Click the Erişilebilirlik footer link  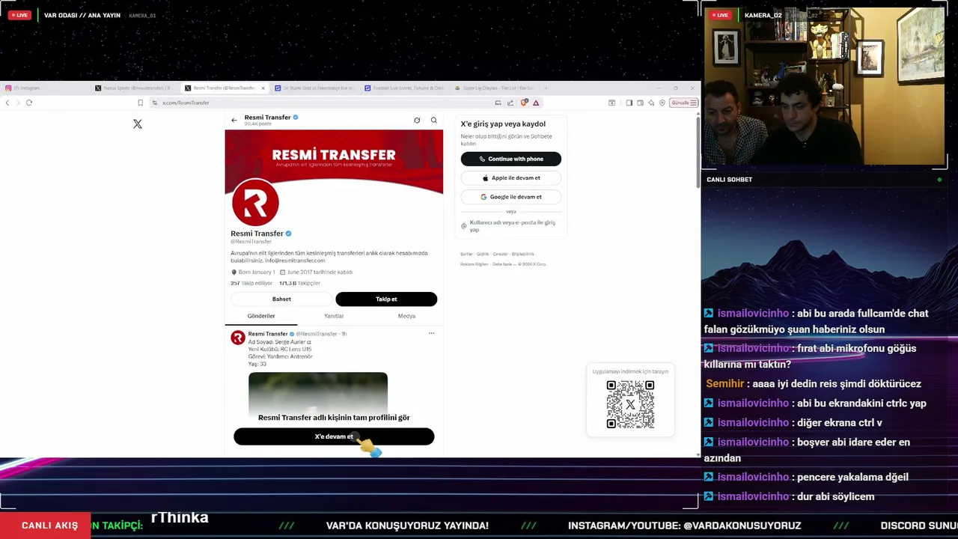point(523,255)
